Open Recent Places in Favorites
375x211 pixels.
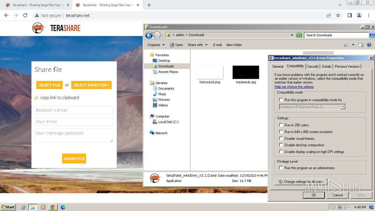166,72
